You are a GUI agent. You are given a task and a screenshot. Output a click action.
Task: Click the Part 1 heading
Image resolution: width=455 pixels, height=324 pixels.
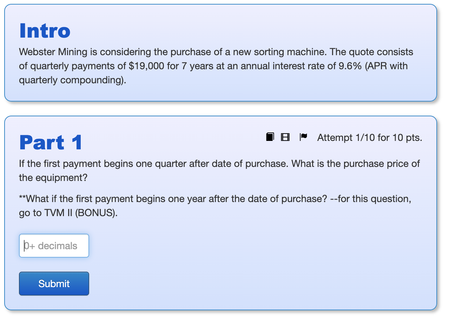[x=51, y=142]
